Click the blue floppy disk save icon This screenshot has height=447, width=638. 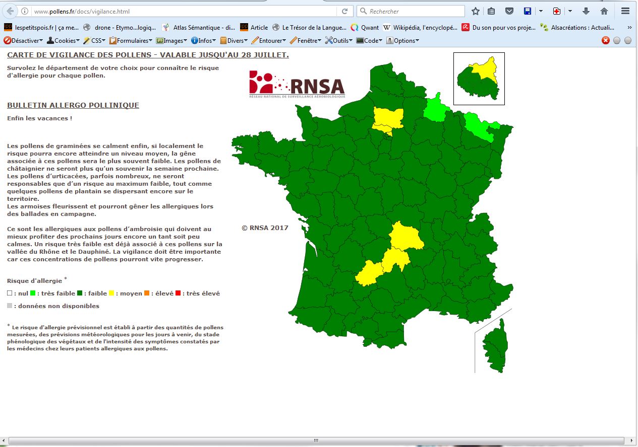(528, 11)
